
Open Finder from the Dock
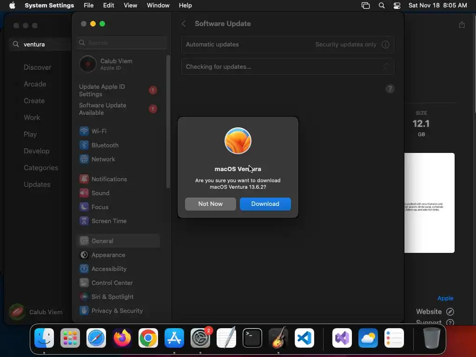point(44,338)
